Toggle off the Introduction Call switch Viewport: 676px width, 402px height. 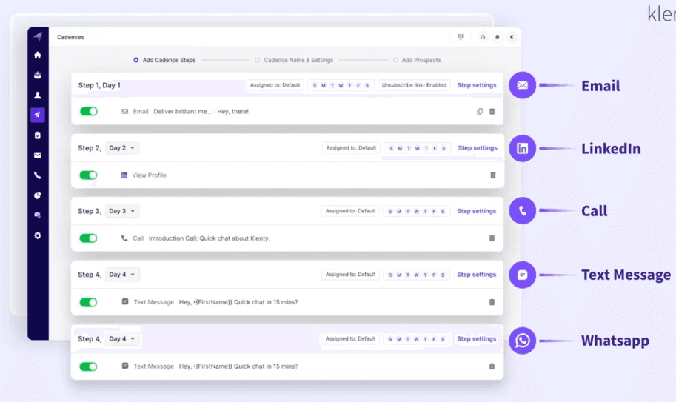point(88,238)
